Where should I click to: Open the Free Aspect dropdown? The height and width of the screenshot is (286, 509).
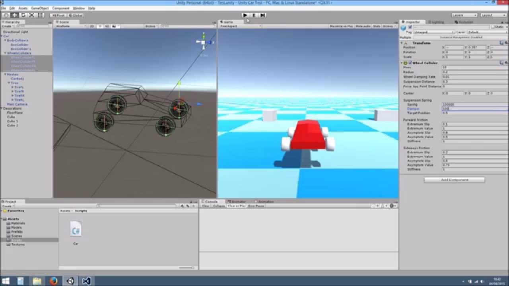(x=241, y=26)
